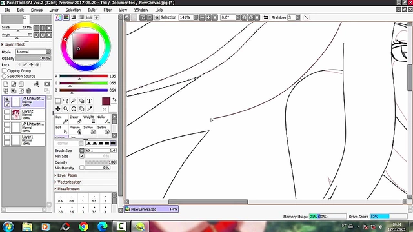Choose the SelPen tool

pos(90,130)
